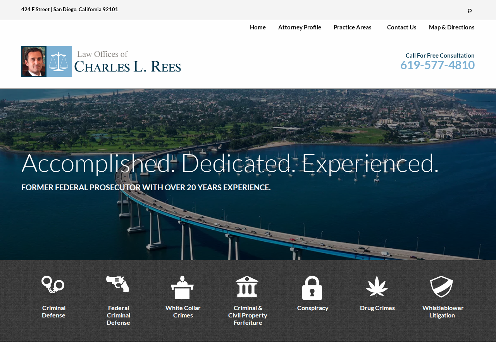The width and height of the screenshot is (496, 348).
Task: Open Criminal & Civil Property Forfeiture link
Action: (248, 315)
